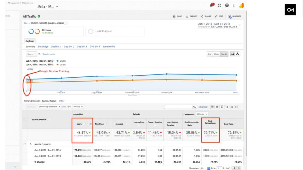Switch to the Site Usage tab
Viewport: 303px width, 170px height.
(43, 47)
